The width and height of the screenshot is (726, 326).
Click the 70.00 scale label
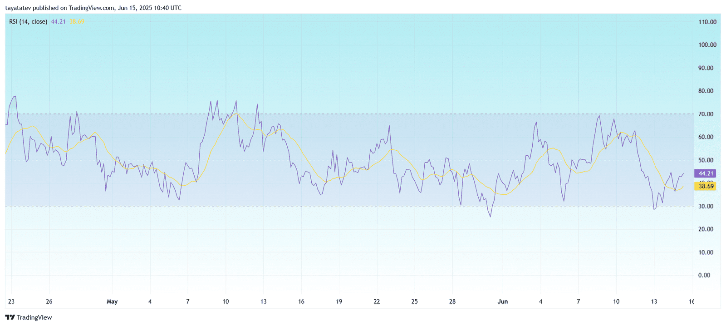(x=706, y=114)
